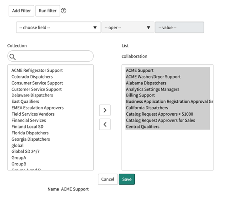Click the value input field
The image size is (234, 202).
180,27
